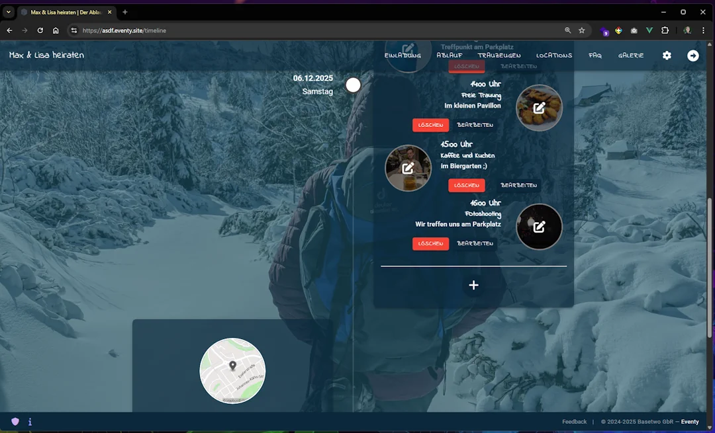Open the Trauzeugen section
The image size is (715, 433).
[499, 56]
